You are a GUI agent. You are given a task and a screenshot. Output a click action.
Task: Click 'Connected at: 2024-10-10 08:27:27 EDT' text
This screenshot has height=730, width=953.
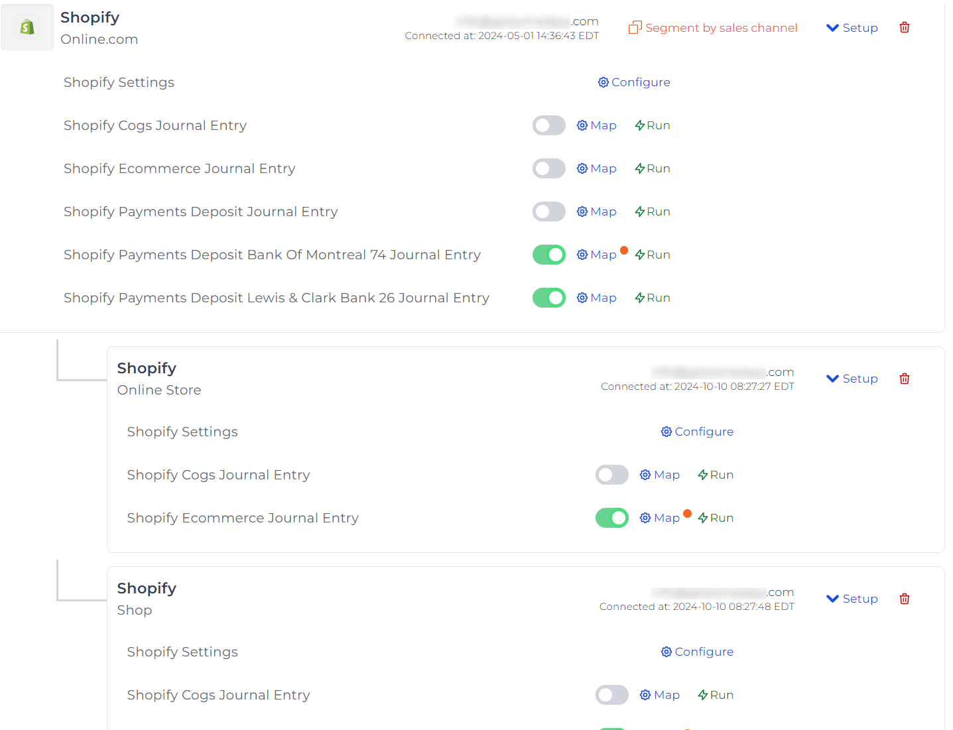698,387
